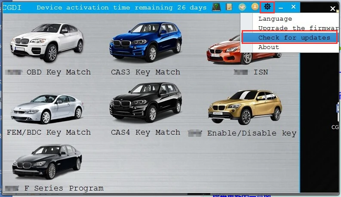Select Upgrade the firmware menu entry

tap(298, 28)
